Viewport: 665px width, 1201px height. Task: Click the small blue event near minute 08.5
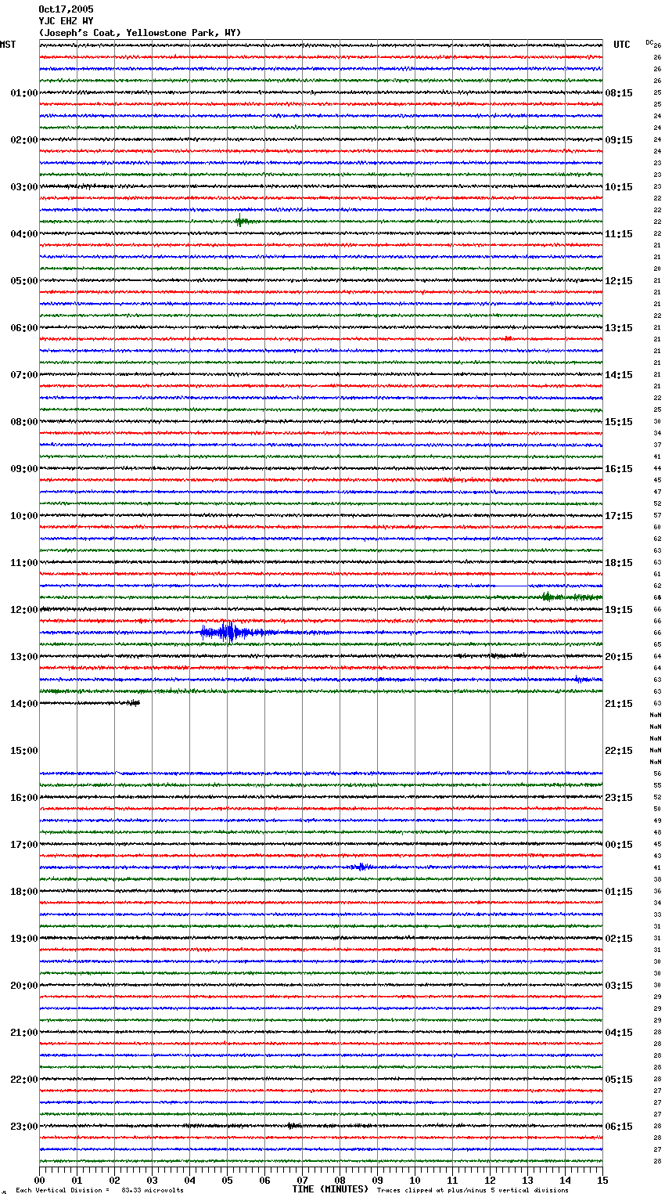(x=361, y=867)
